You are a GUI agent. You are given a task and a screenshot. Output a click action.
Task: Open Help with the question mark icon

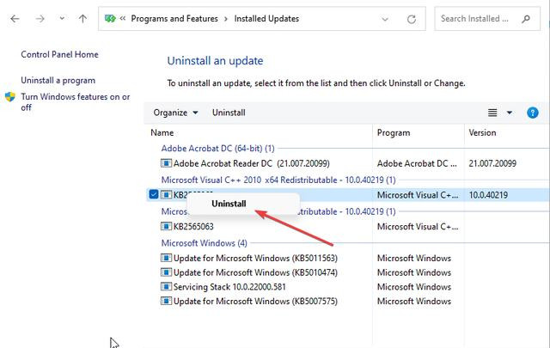coord(533,113)
